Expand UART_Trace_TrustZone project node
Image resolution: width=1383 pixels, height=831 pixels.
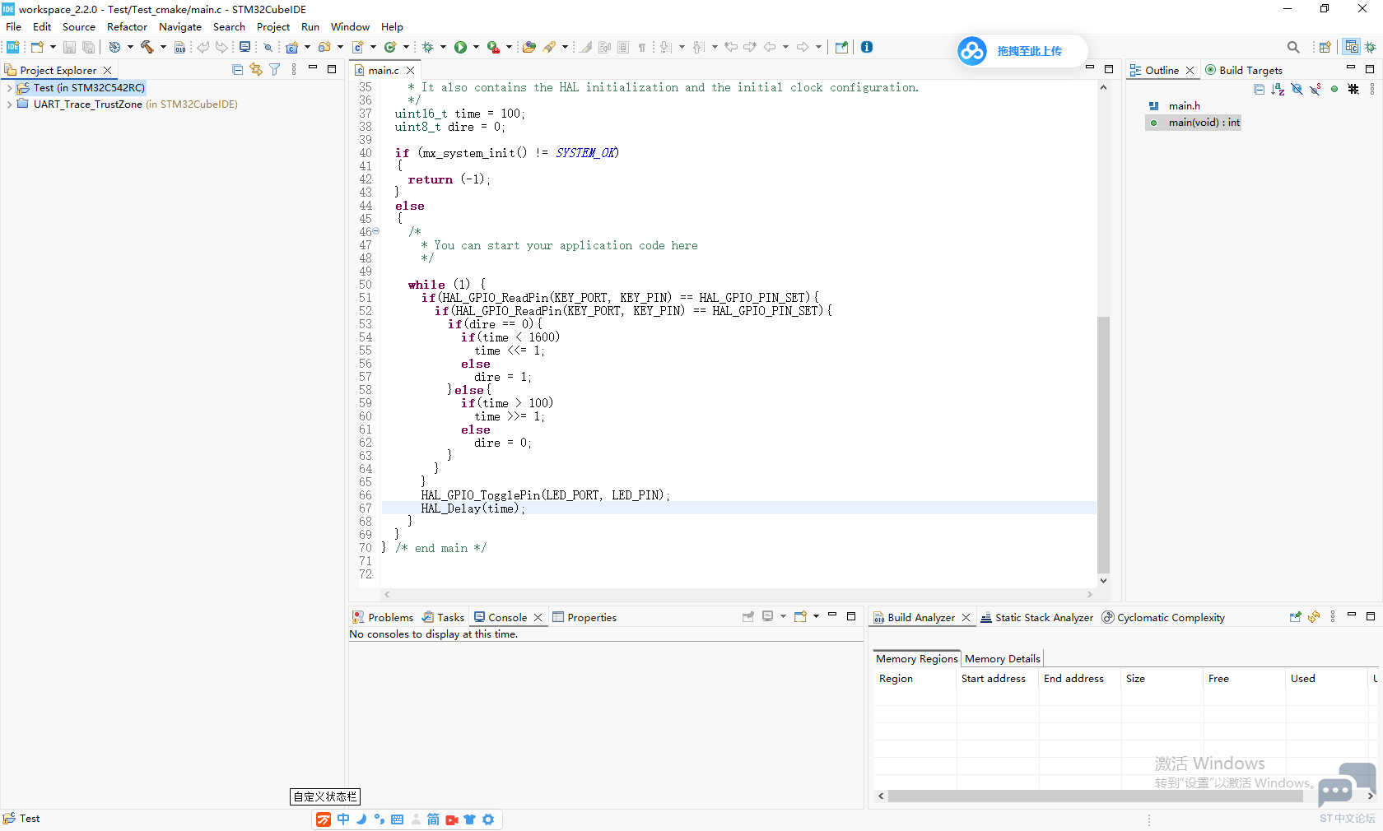pyautogui.click(x=9, y=104)
